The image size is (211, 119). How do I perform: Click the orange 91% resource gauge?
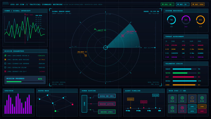pyautogui.click(x=200, y=20)
